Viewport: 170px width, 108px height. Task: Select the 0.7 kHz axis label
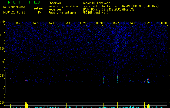[x=2, y=89]
